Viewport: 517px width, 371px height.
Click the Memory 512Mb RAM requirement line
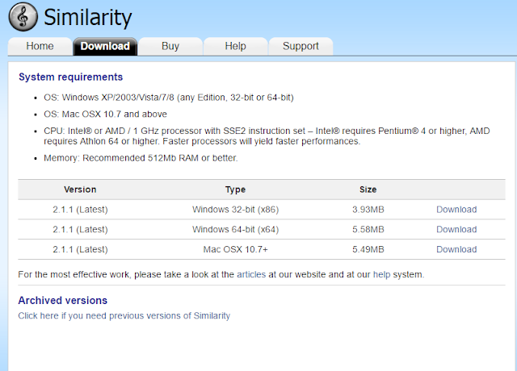pyautogui.click(x=141, y=158)
